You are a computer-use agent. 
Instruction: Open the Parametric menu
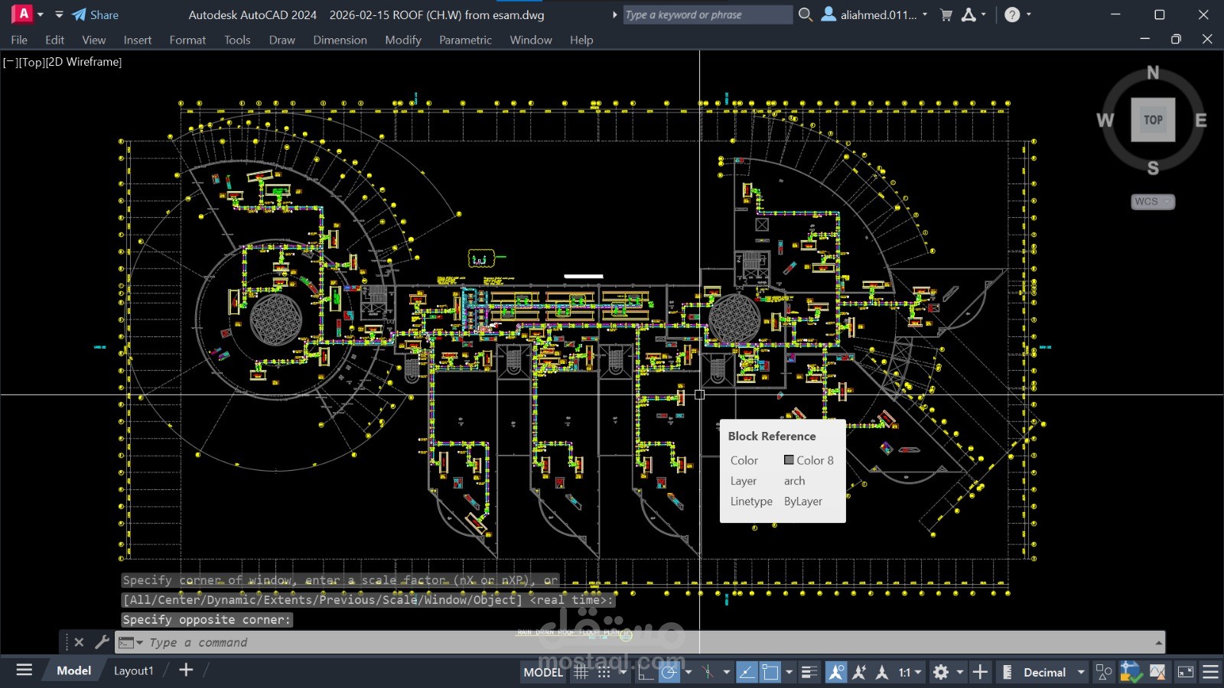(x=465, y=40)
